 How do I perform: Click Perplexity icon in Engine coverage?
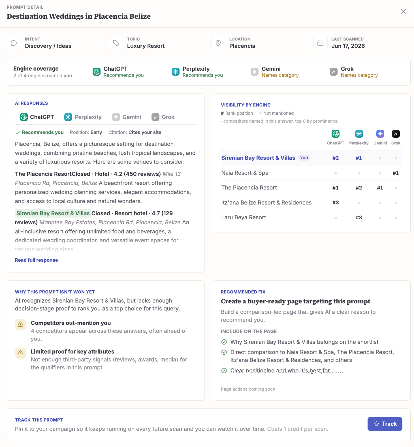point(176,72)
